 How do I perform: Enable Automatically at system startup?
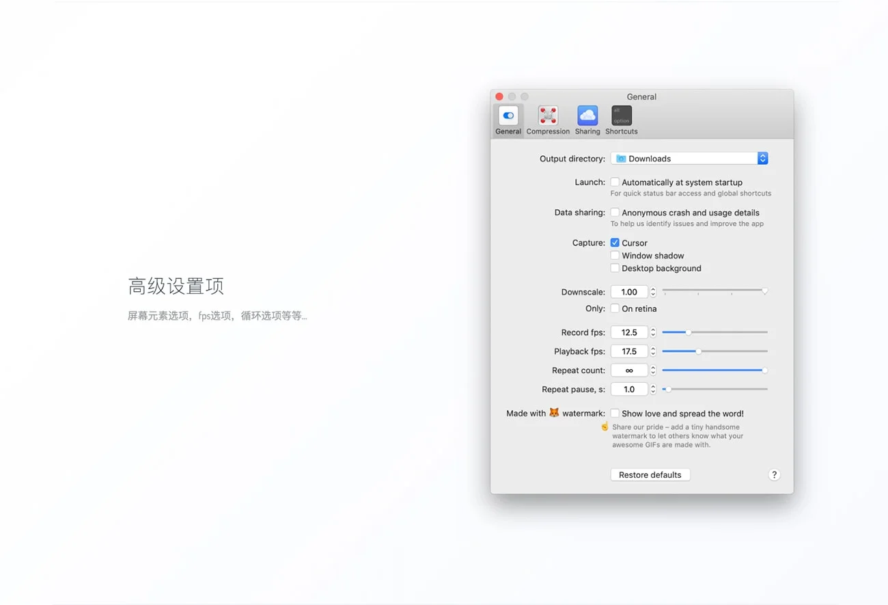[x=615, y=183]
